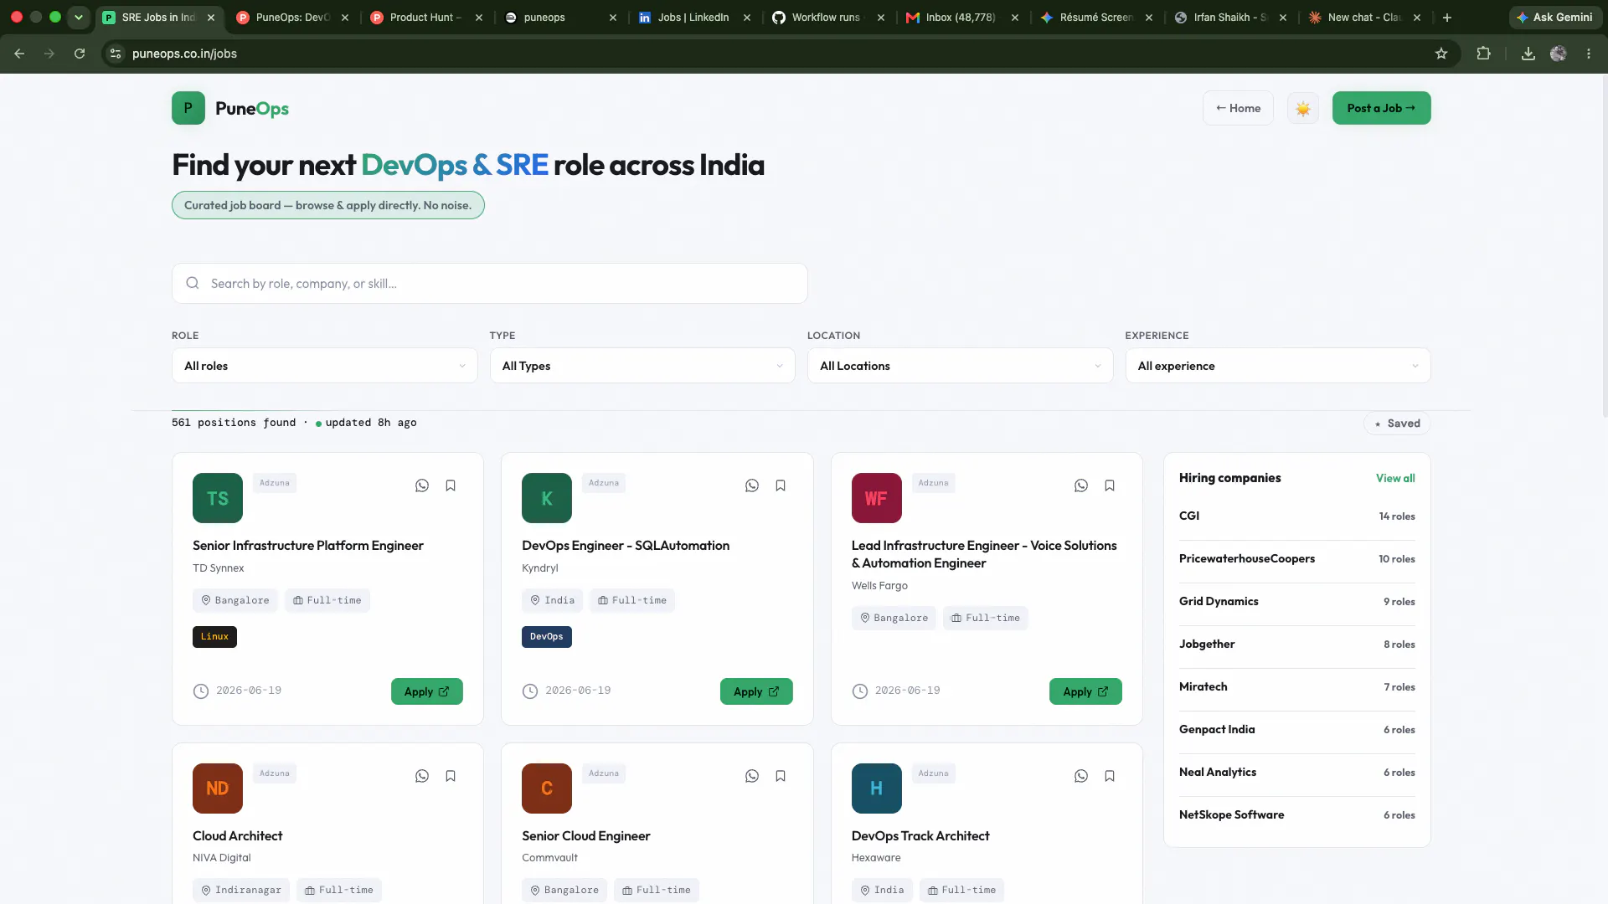Open CGI hiring company row
1608x904 pixels.
point(1297,516)
